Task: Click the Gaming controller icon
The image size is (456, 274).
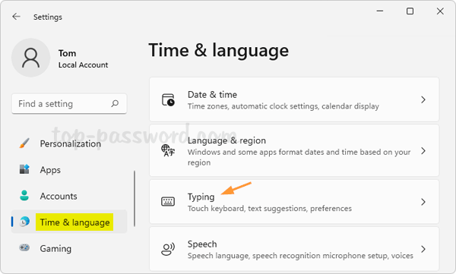Action: click(24, 248)
